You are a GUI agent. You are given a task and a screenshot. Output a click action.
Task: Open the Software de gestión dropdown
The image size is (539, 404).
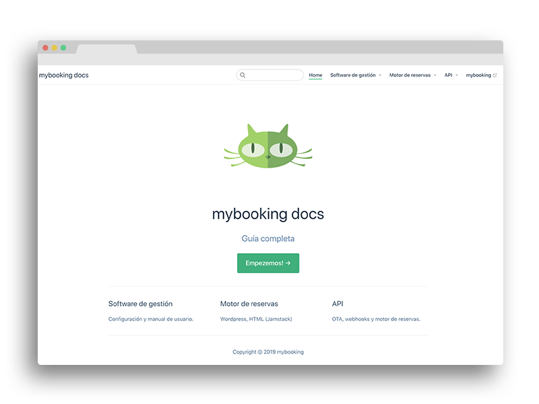point(352,75)
